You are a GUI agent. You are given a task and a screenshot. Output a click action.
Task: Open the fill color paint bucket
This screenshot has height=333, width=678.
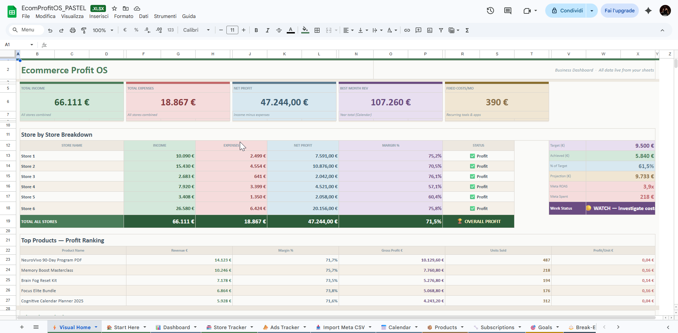[305, 30]
